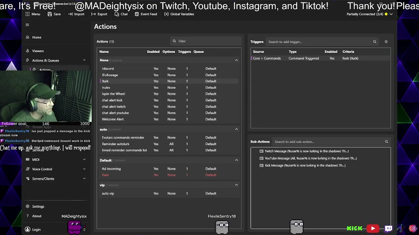Click the Options column header in the actions list

169,52
